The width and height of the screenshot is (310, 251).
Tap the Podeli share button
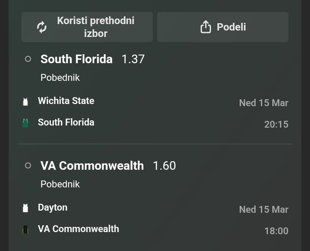tap(223, 27)
